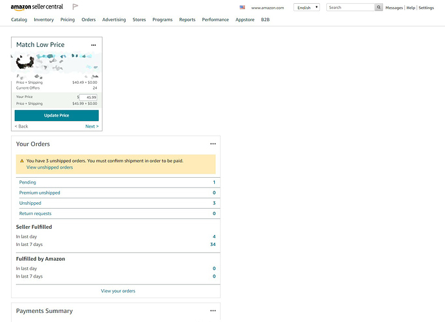Click the product thumbnail in Match Low Price
The height and width of the screenshot is (322, 445).
25,62
